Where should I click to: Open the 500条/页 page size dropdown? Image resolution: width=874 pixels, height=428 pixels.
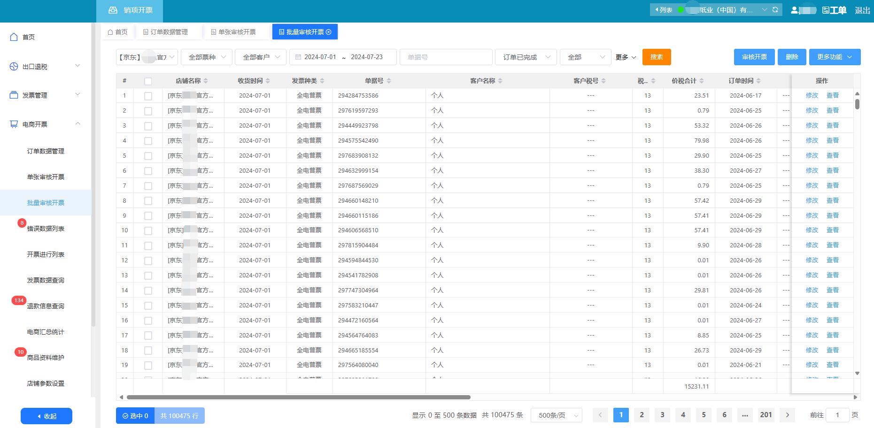[x=557, y=415]
